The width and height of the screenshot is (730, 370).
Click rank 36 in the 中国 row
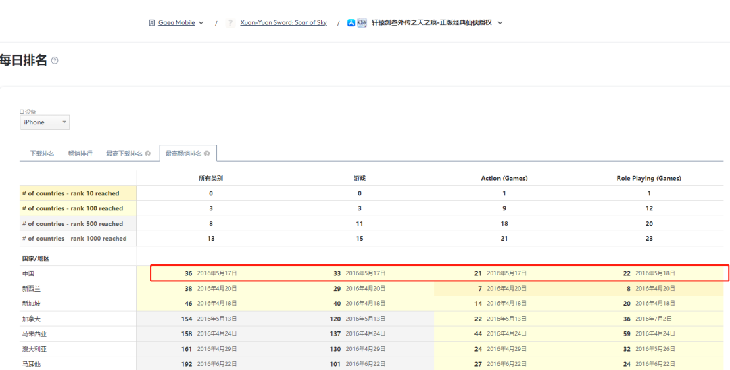189,273
